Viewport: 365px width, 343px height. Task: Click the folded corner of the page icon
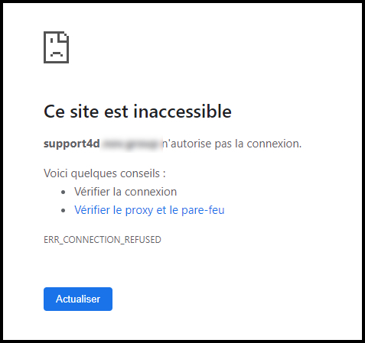click(64, 37)
